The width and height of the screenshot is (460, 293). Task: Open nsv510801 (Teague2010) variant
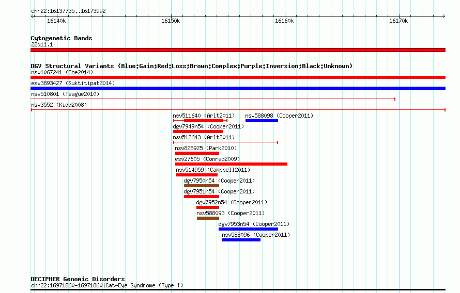point(65,94)
